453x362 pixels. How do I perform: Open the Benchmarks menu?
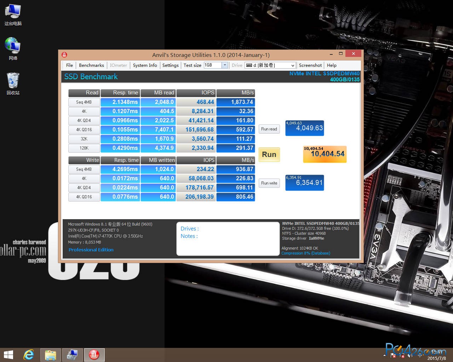click(91, 65)
